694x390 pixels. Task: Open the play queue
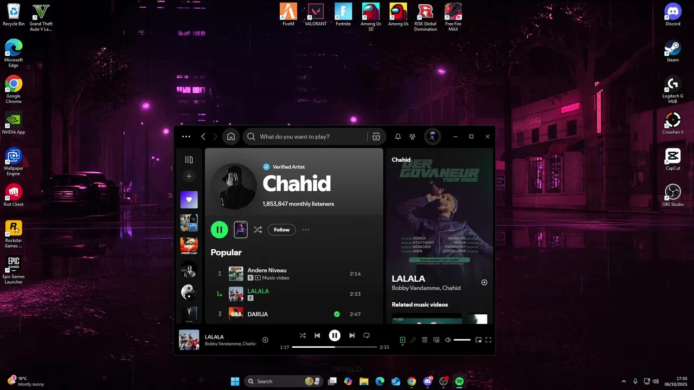425,340
